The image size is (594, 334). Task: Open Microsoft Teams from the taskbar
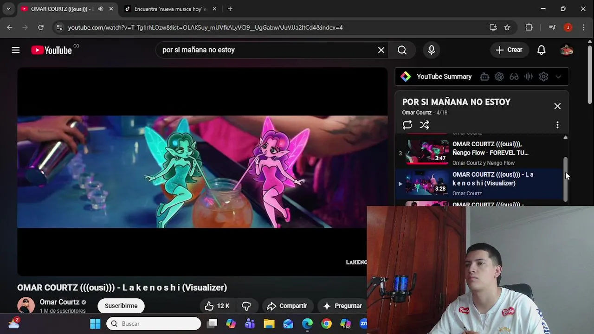point(250,323)
